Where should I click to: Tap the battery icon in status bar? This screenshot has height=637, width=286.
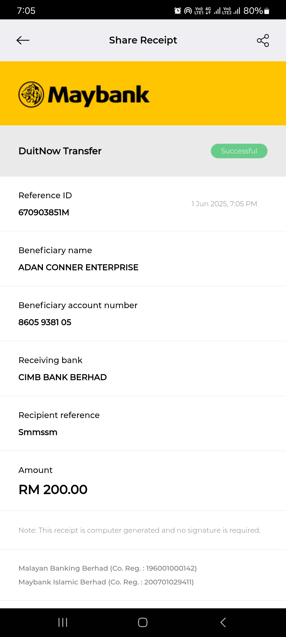tap(267, 11)
